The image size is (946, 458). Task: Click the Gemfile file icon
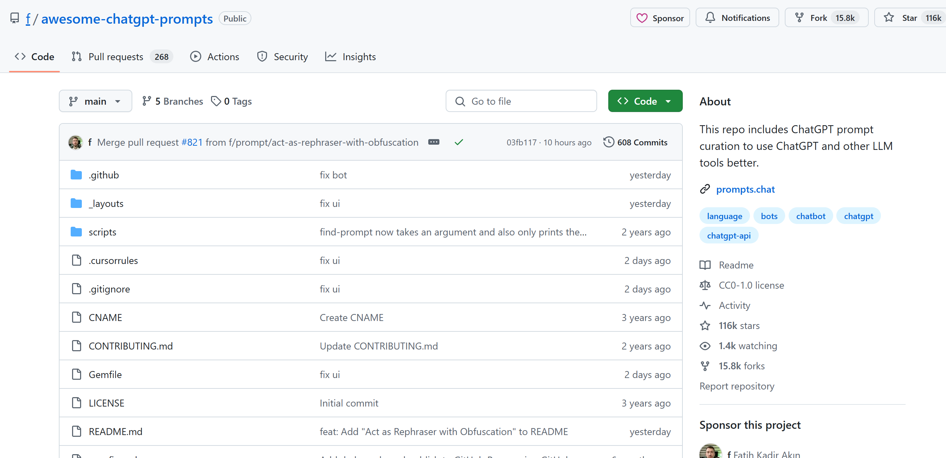click(76, 375)
